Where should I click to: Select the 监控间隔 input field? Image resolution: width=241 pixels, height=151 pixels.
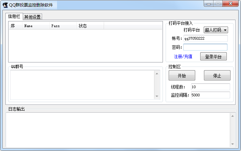[x=210, y=95]
